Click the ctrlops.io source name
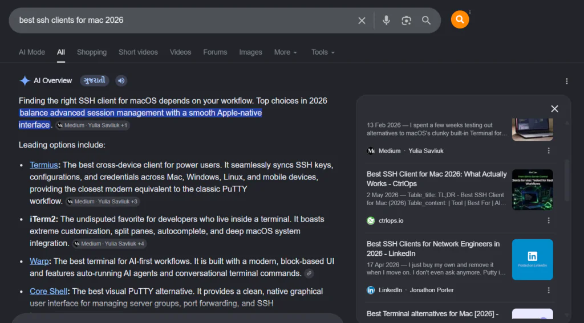This screenshot has width=584, height=323. [391, 220]
